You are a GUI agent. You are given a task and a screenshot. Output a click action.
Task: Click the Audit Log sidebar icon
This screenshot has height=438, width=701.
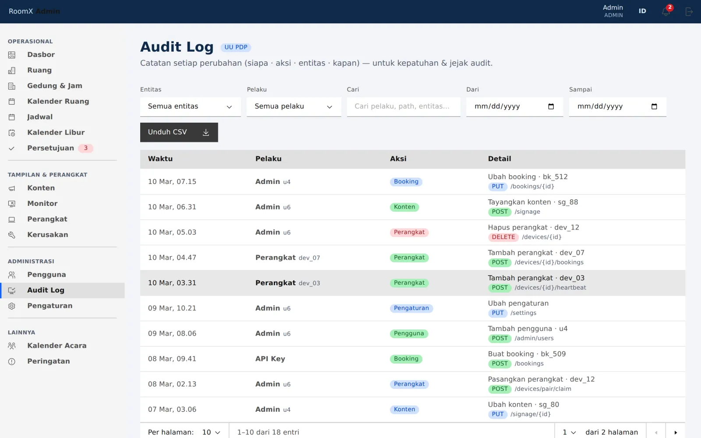[x=12, y=290]
